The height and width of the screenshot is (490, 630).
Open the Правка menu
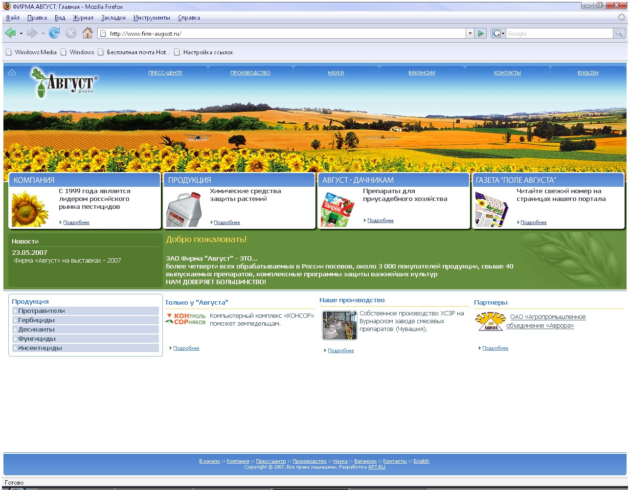tap(37, 18)
